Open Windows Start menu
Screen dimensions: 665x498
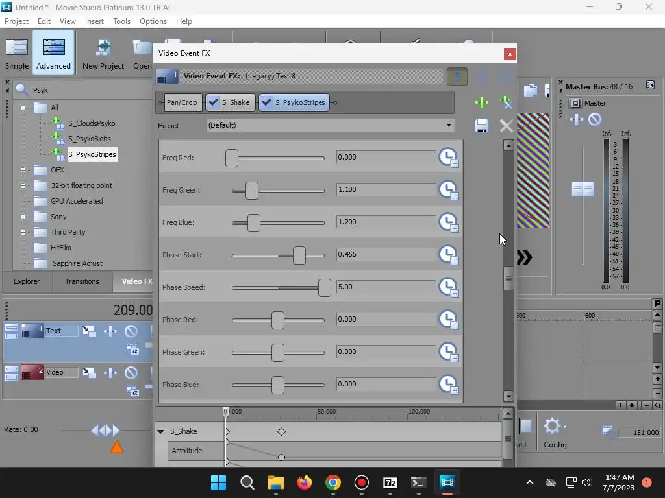[218, 482]
